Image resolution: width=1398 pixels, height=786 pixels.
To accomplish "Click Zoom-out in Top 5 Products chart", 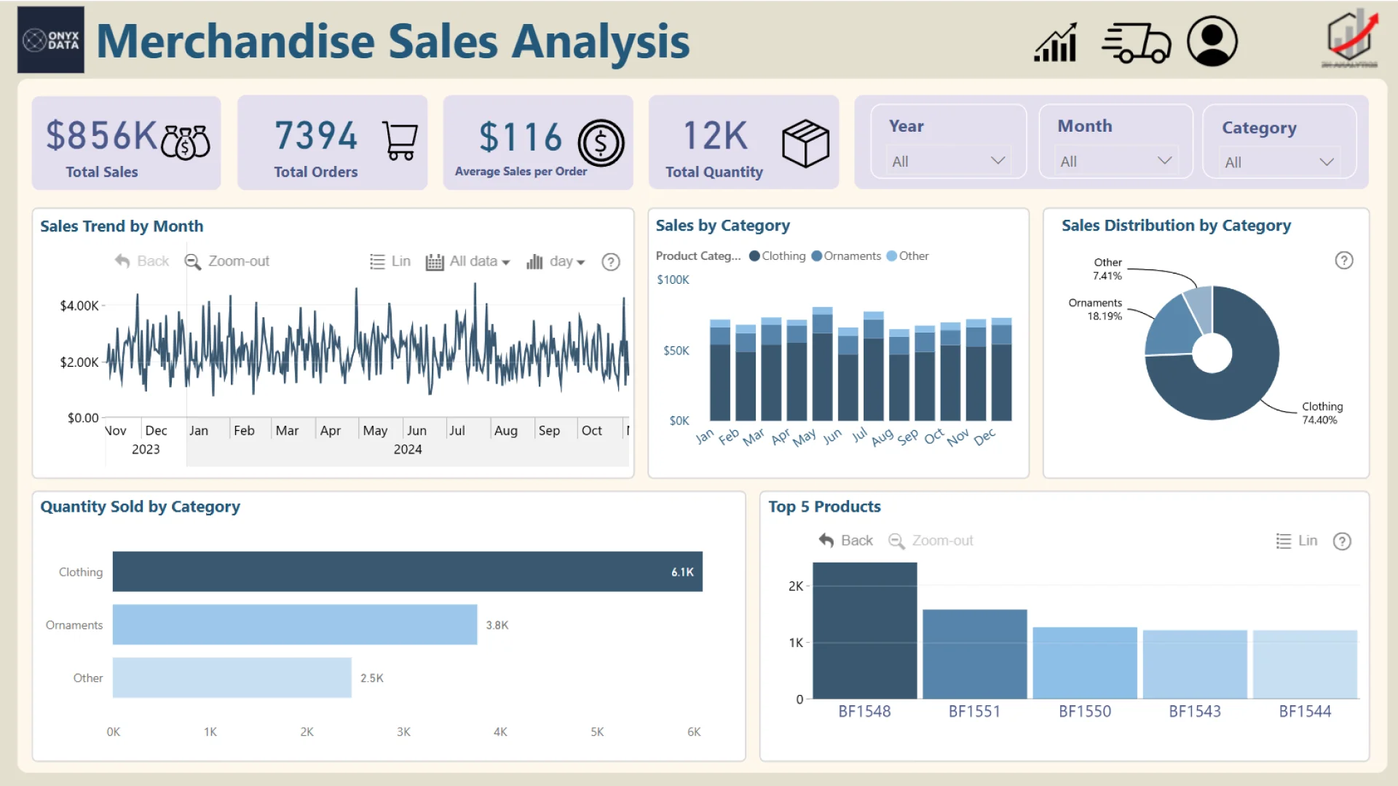I will tap(931, 541).
